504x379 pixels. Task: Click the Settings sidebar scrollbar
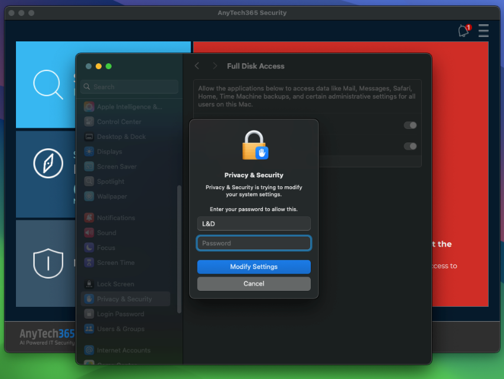pos(179,250)
